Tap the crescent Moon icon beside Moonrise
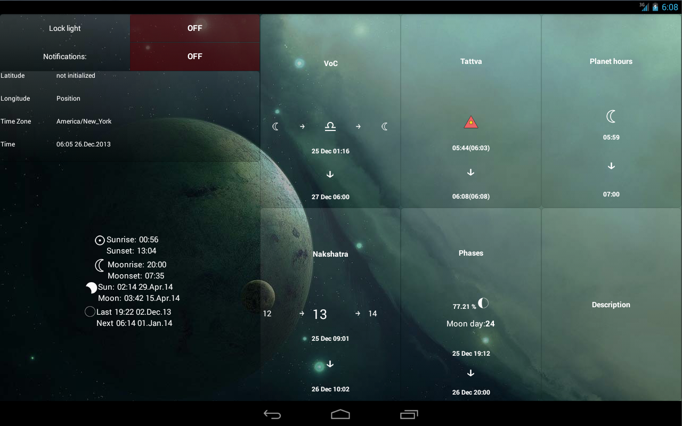This screenshot has width=682, height=426. coord(100,265)
